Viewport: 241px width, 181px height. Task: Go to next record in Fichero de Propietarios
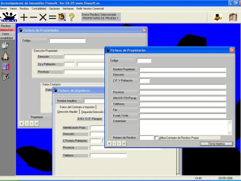coord(119,144)
